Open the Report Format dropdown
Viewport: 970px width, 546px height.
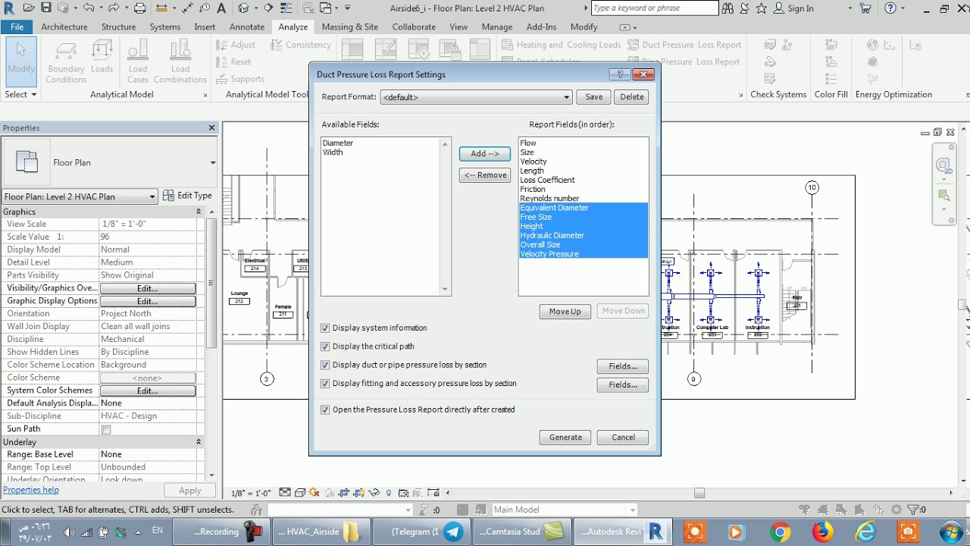click(x=476, y=97)
